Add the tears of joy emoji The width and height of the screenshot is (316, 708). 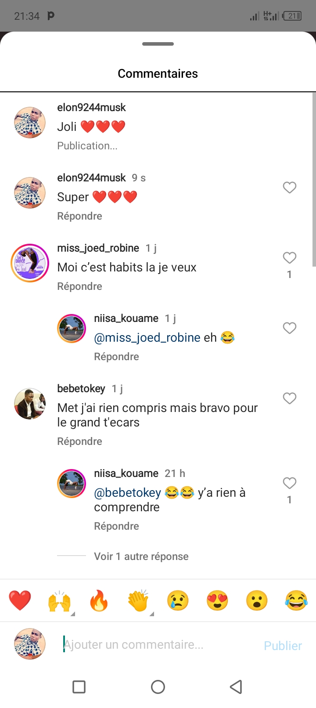[296, 601]
